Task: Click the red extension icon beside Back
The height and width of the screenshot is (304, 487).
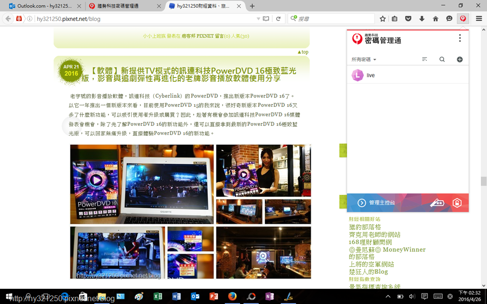Action: [x=19, y=19]
